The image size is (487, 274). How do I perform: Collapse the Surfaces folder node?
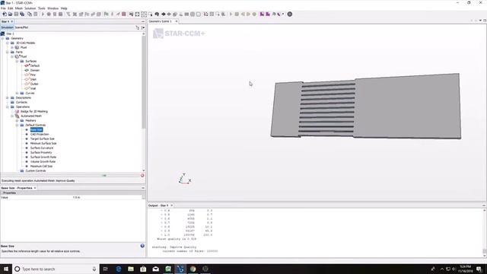(17, 61)
